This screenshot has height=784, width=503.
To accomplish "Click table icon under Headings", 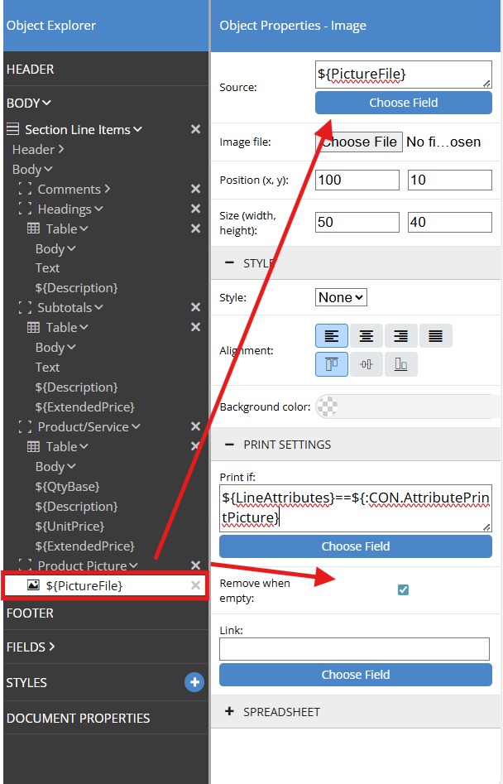I will point(33,228).
